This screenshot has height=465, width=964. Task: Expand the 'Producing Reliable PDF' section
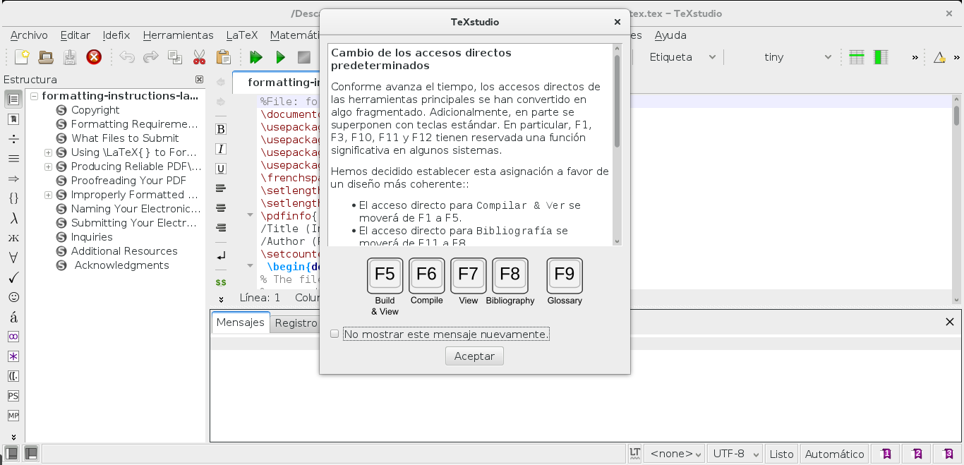(48, 167)
